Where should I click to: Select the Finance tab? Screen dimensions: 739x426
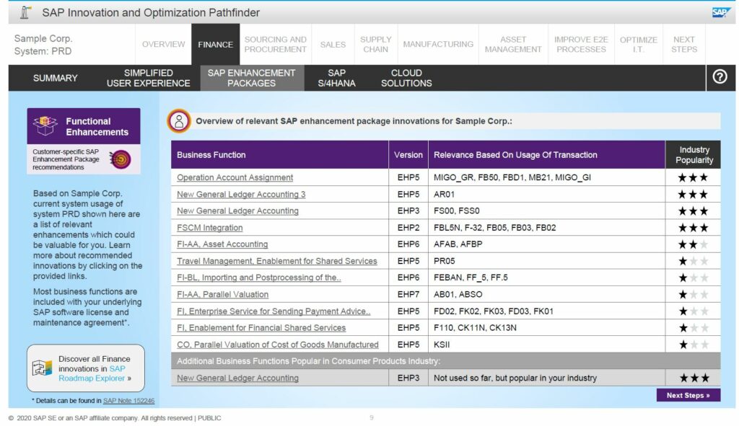click(215, 44)
